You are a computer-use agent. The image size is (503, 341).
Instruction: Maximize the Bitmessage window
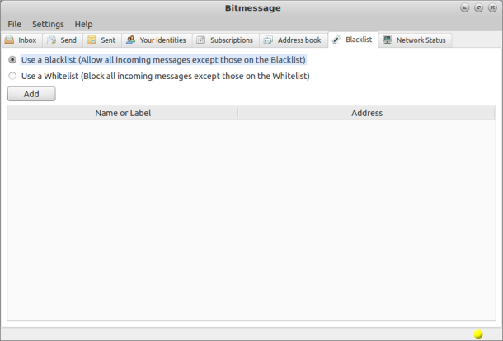point(478,7)
